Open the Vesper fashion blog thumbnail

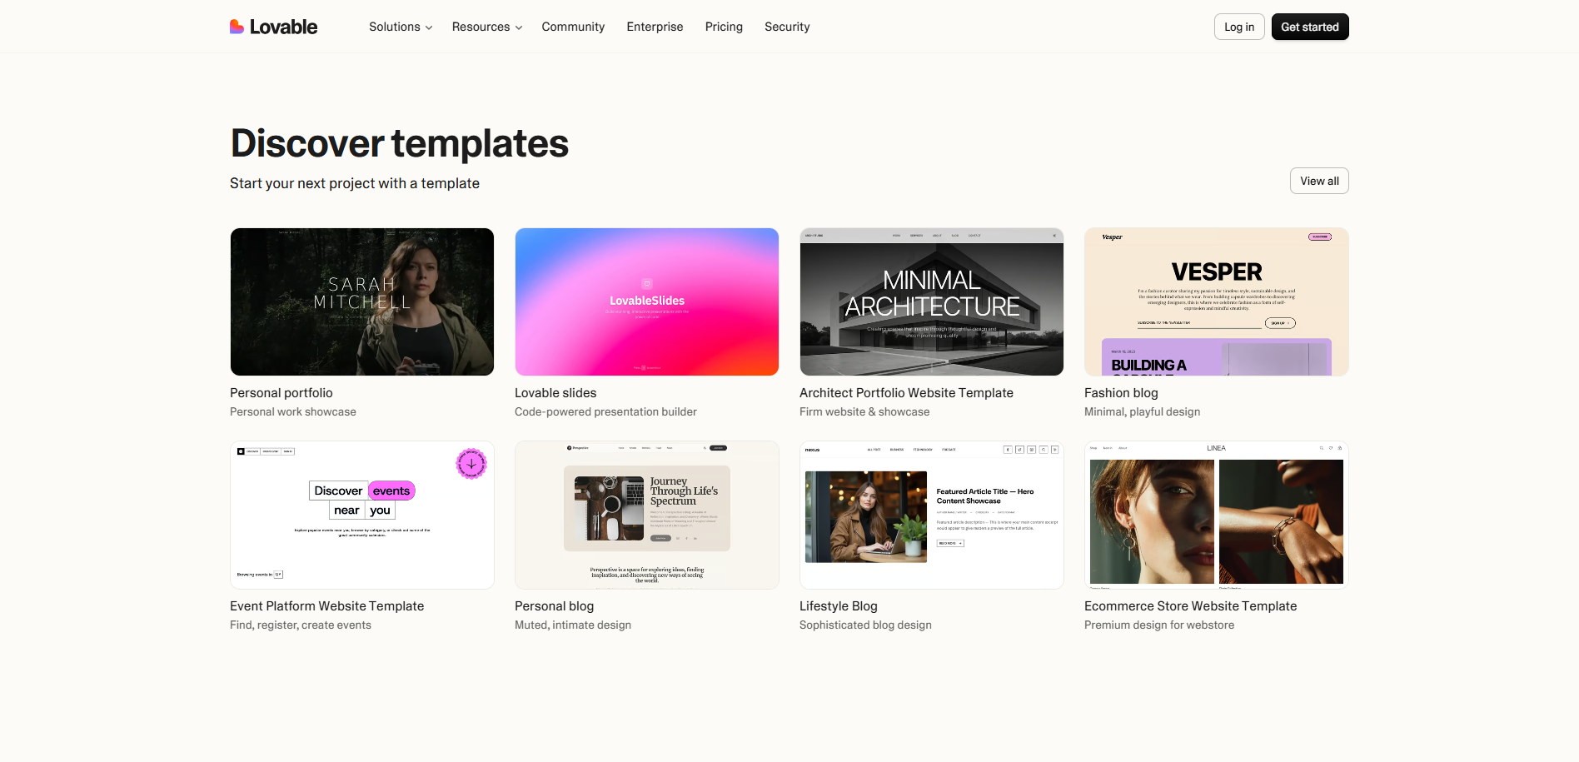[x=1217, y=301]
